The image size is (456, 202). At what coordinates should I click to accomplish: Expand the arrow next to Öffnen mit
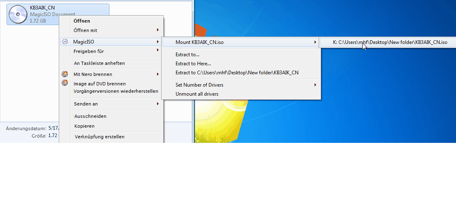[x=157, y=30]
